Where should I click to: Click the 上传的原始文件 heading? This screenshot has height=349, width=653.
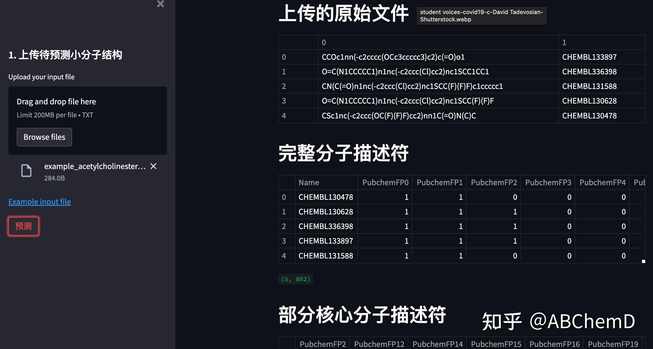[x=344, y=14]
